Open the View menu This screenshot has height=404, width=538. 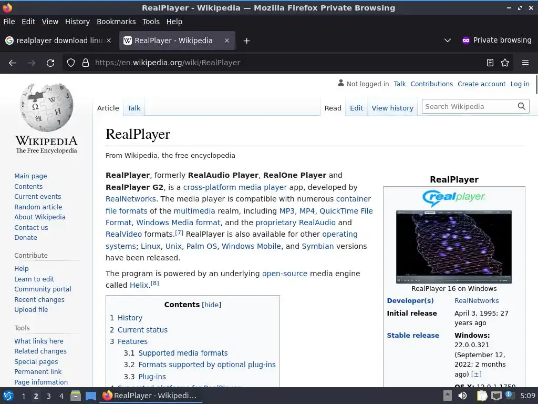(x=50, y=22)
